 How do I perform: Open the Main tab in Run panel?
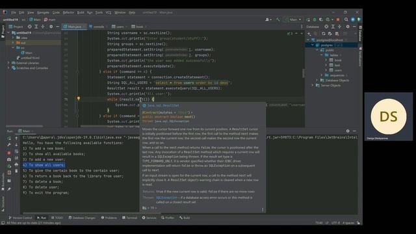26,131
